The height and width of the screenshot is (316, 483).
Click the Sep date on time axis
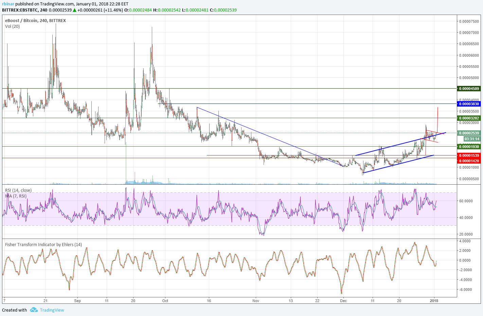[77, 301]
